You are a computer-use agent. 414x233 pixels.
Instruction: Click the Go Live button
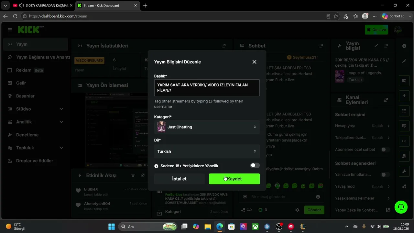tap(376, 30)
